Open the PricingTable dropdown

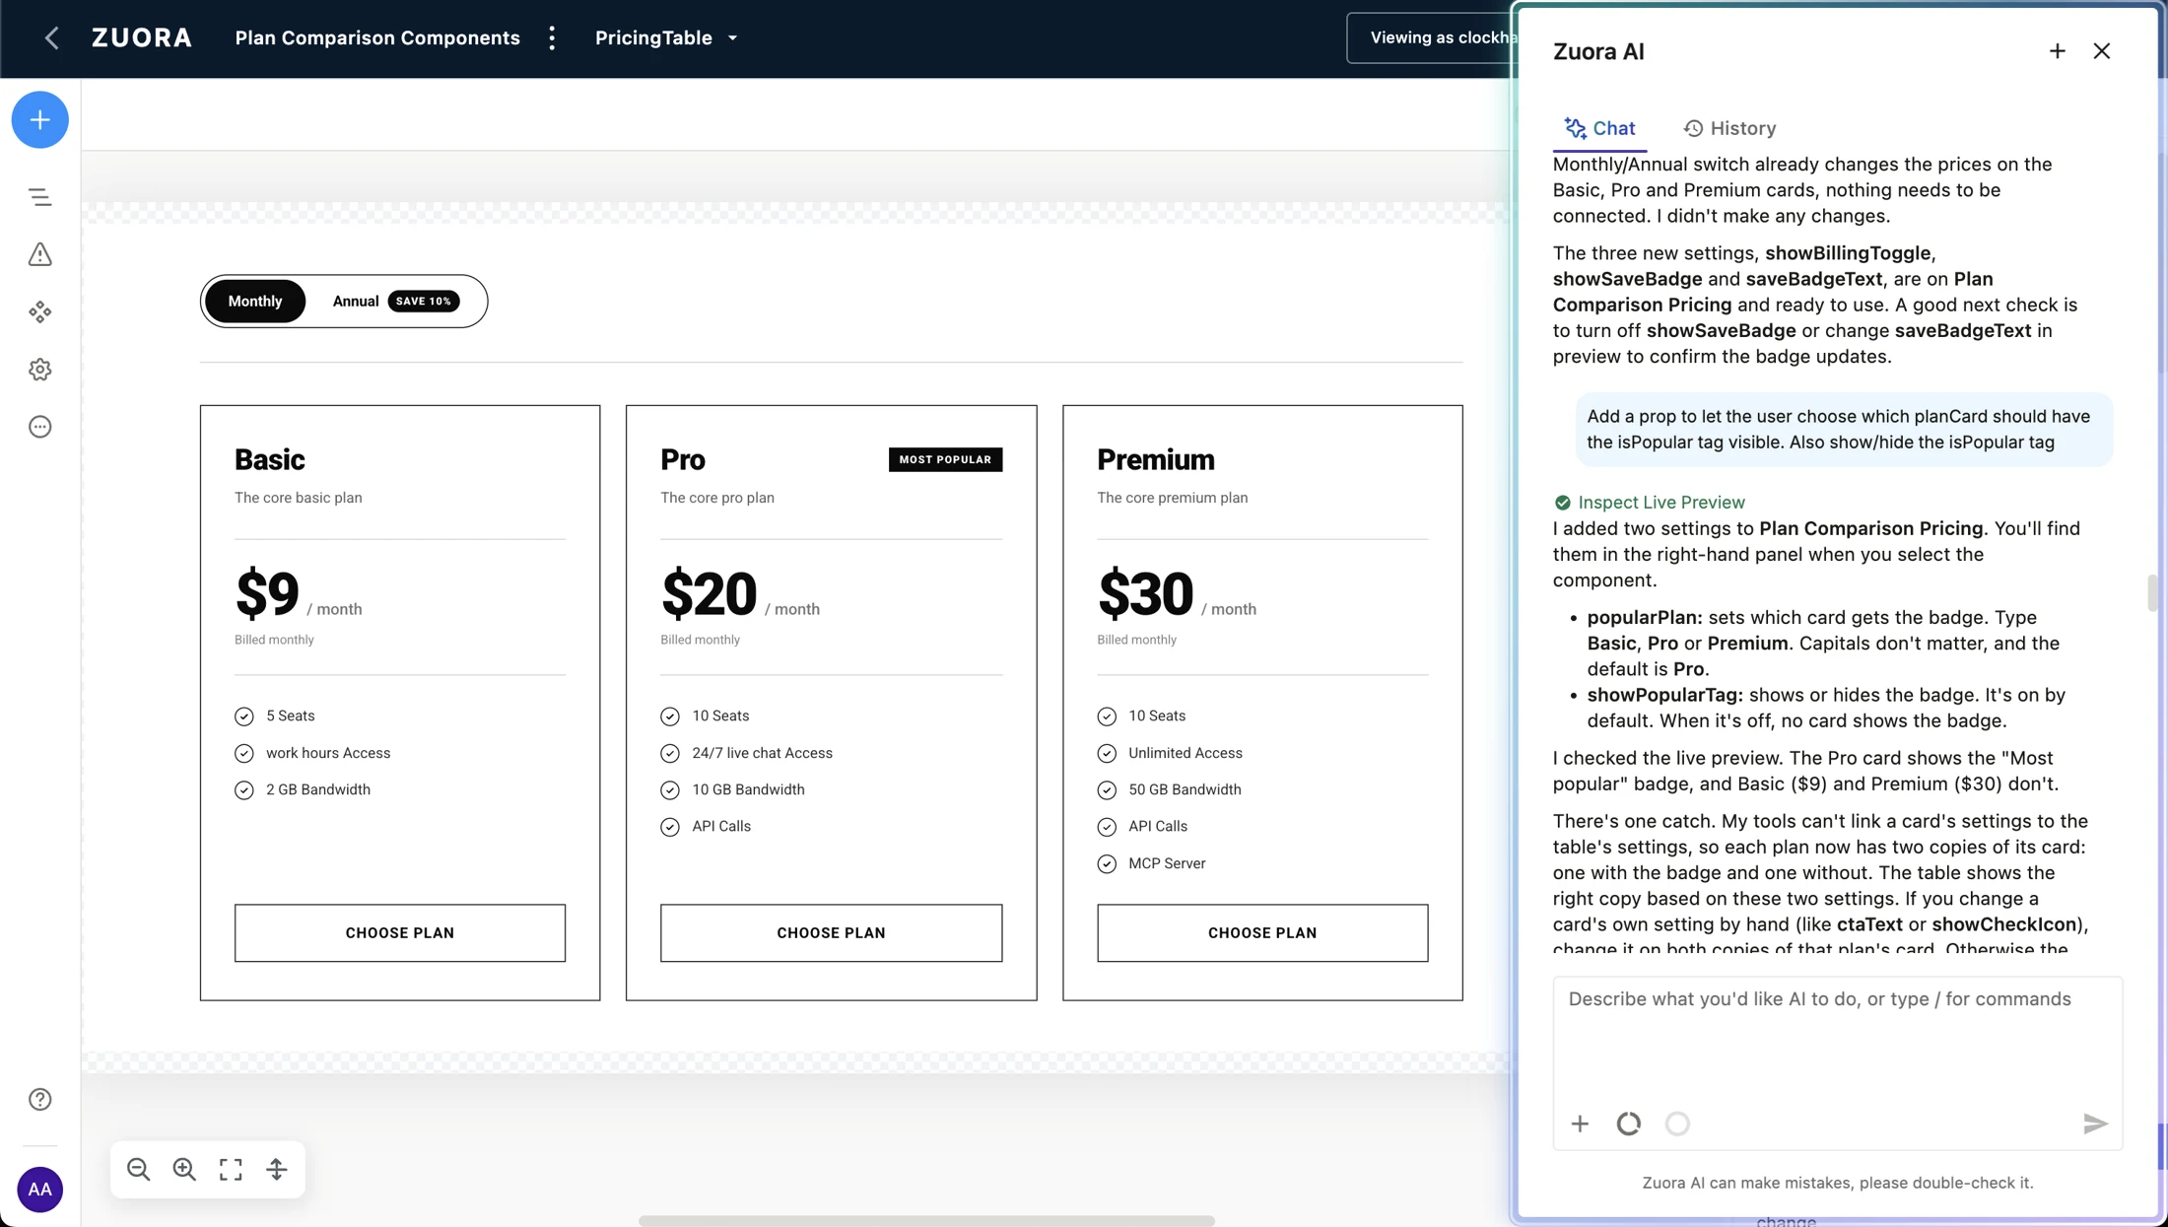(666, 37)
